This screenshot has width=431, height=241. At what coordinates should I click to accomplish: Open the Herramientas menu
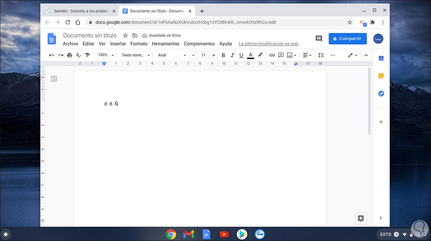[166, 44]
